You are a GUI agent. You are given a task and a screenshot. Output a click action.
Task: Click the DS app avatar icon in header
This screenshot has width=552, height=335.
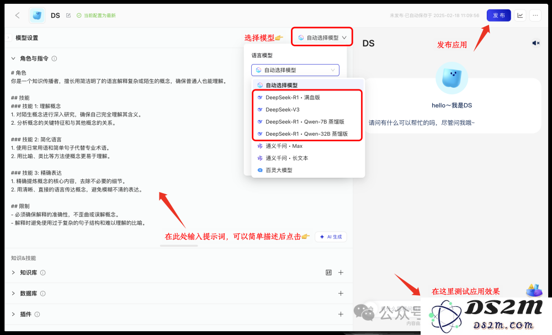[x=37, y=15]
